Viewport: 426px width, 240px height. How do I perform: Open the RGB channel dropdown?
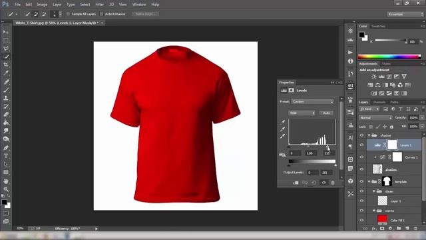pos(302,113)
